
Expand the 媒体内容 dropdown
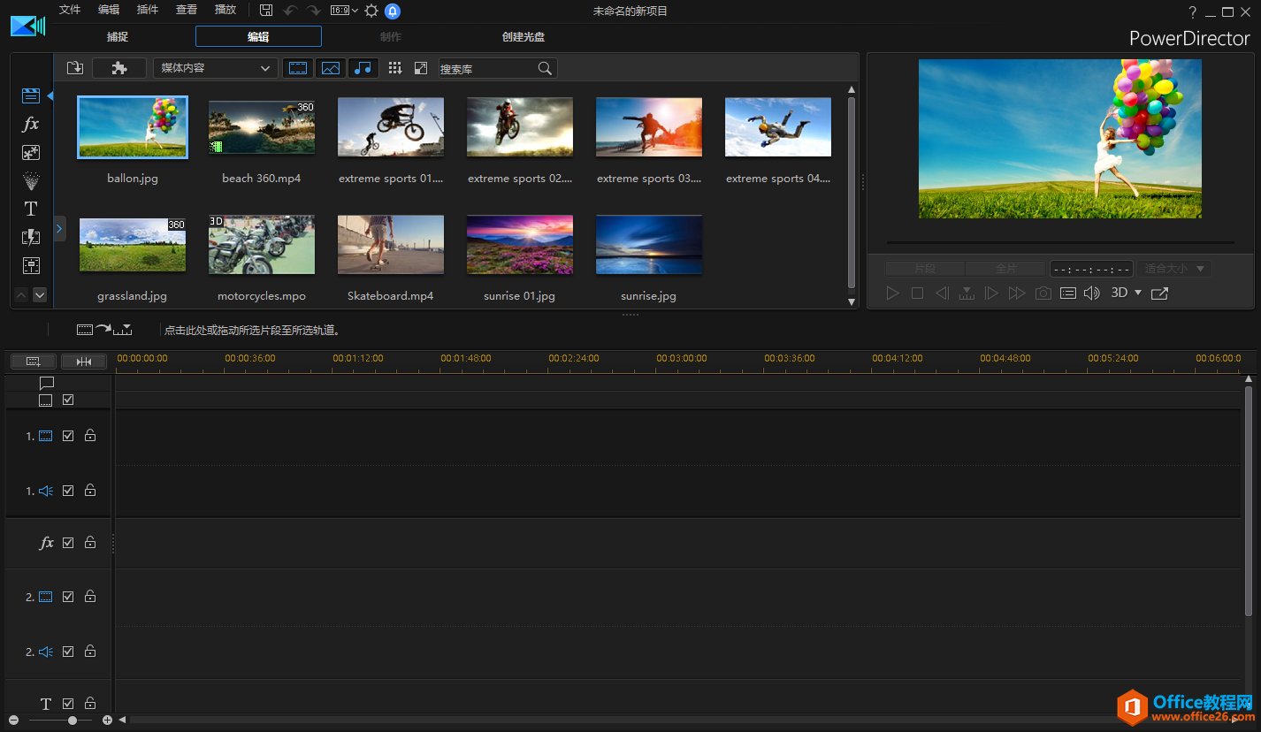pyautogui.click(x=216, y=68)
